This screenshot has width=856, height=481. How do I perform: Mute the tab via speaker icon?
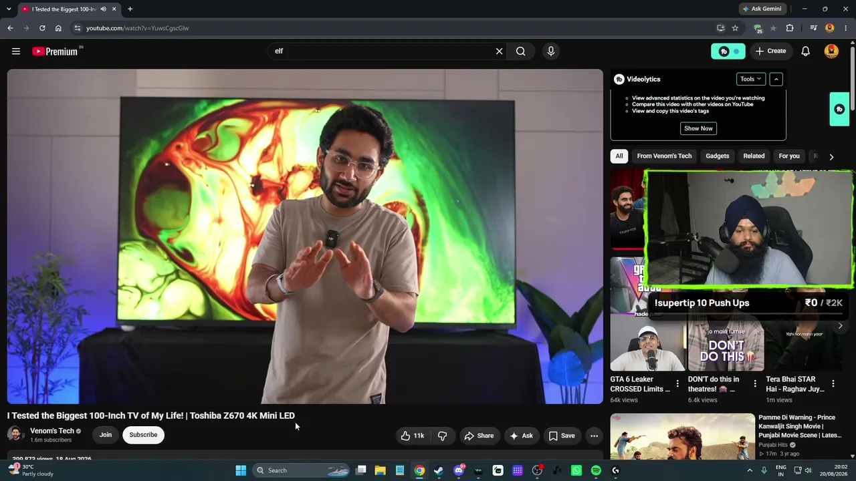pyautogui.click(x=103, y=9)
